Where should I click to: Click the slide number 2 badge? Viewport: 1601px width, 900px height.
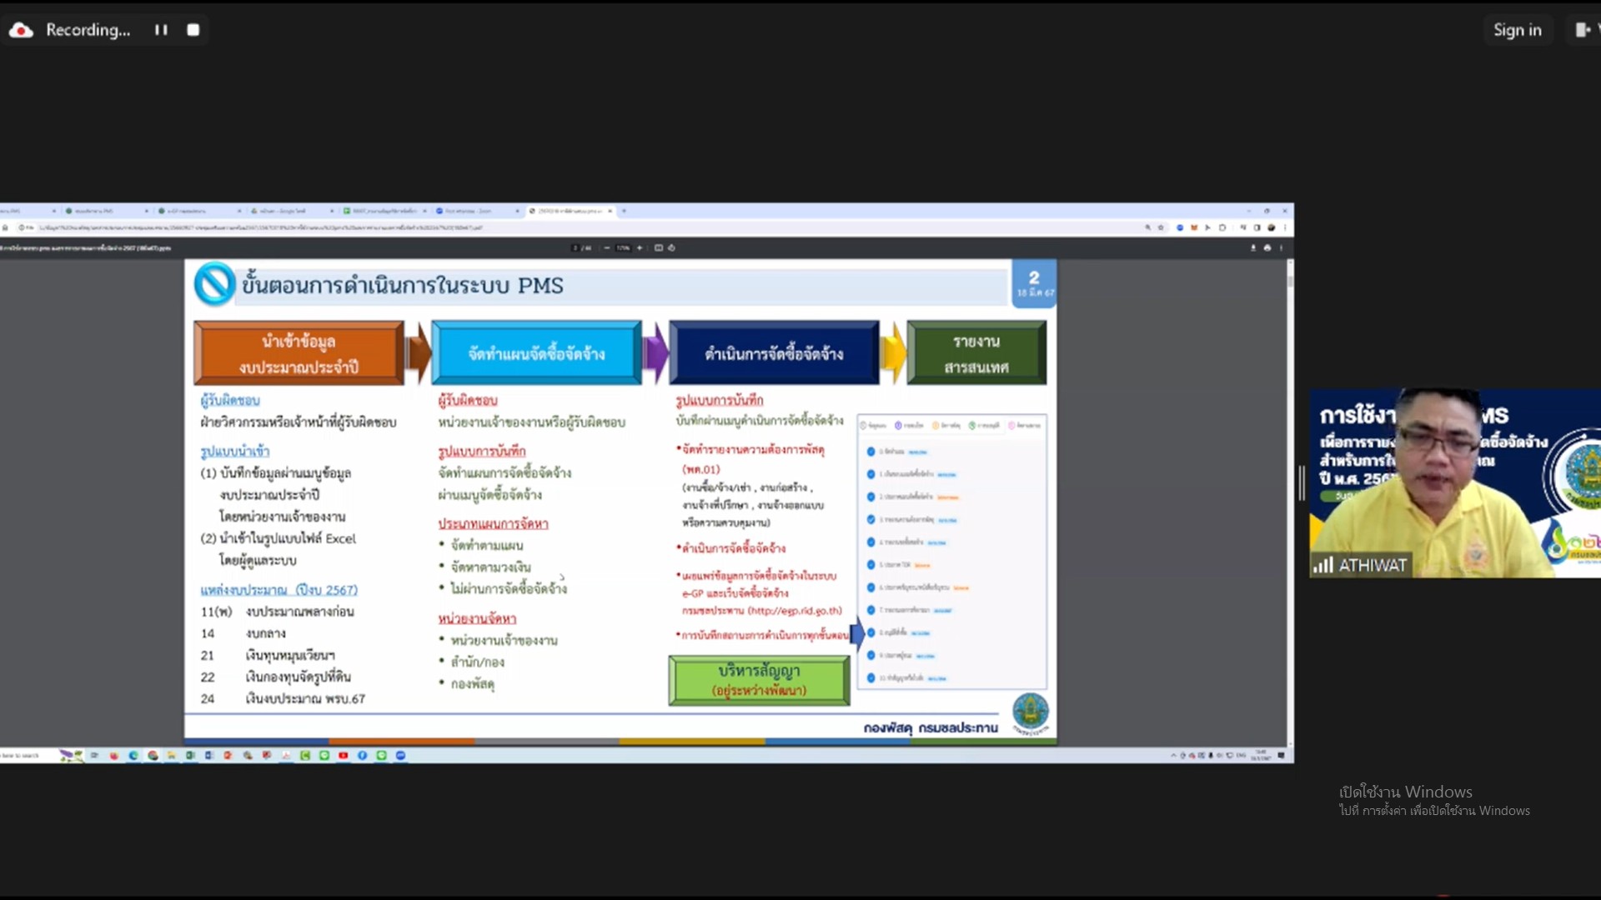(x=1034, y=283)
